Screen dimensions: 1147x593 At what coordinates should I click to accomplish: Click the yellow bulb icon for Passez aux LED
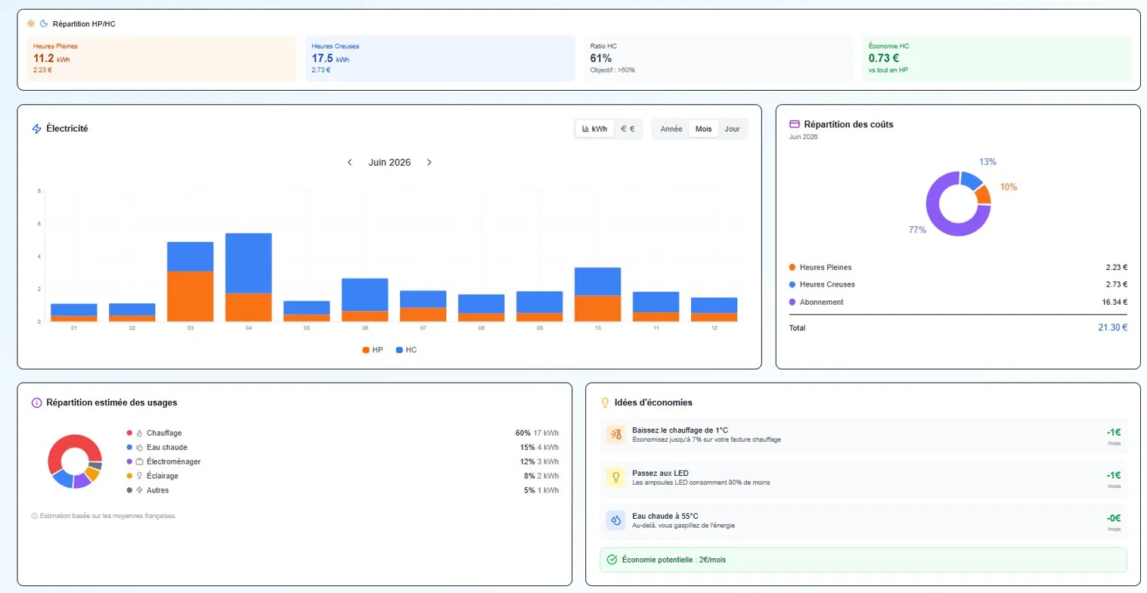click(x=615, y=477)
